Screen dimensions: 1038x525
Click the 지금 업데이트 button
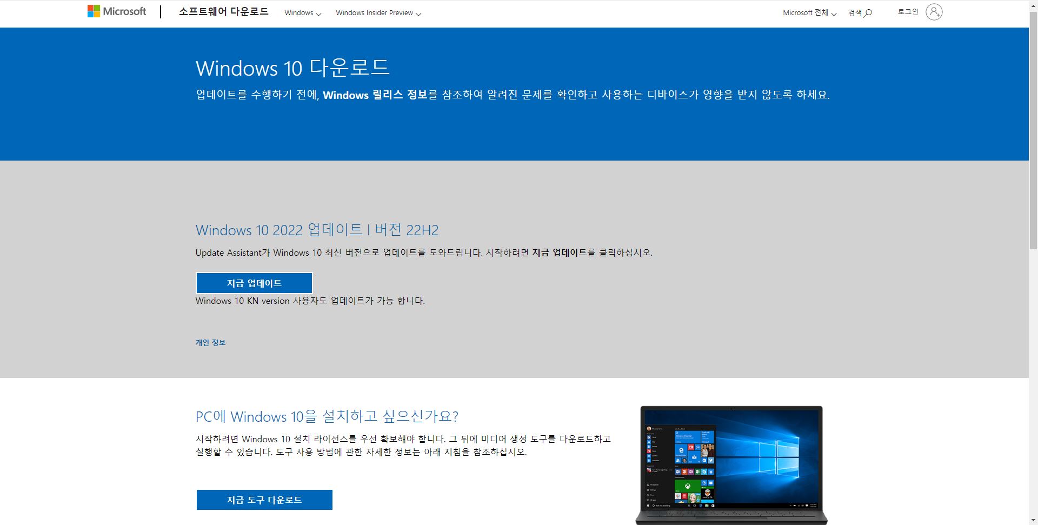254,283
